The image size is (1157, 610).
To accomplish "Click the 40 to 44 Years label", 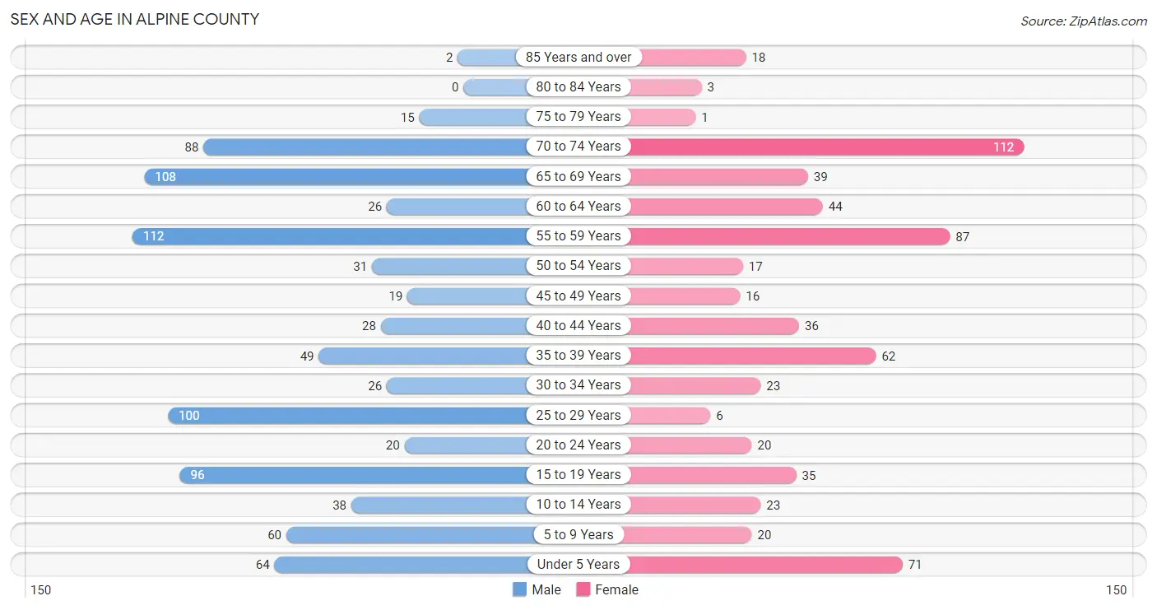I will [578, 325].
